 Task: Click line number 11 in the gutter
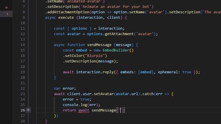pyautogui.click(x=23, y=29)
